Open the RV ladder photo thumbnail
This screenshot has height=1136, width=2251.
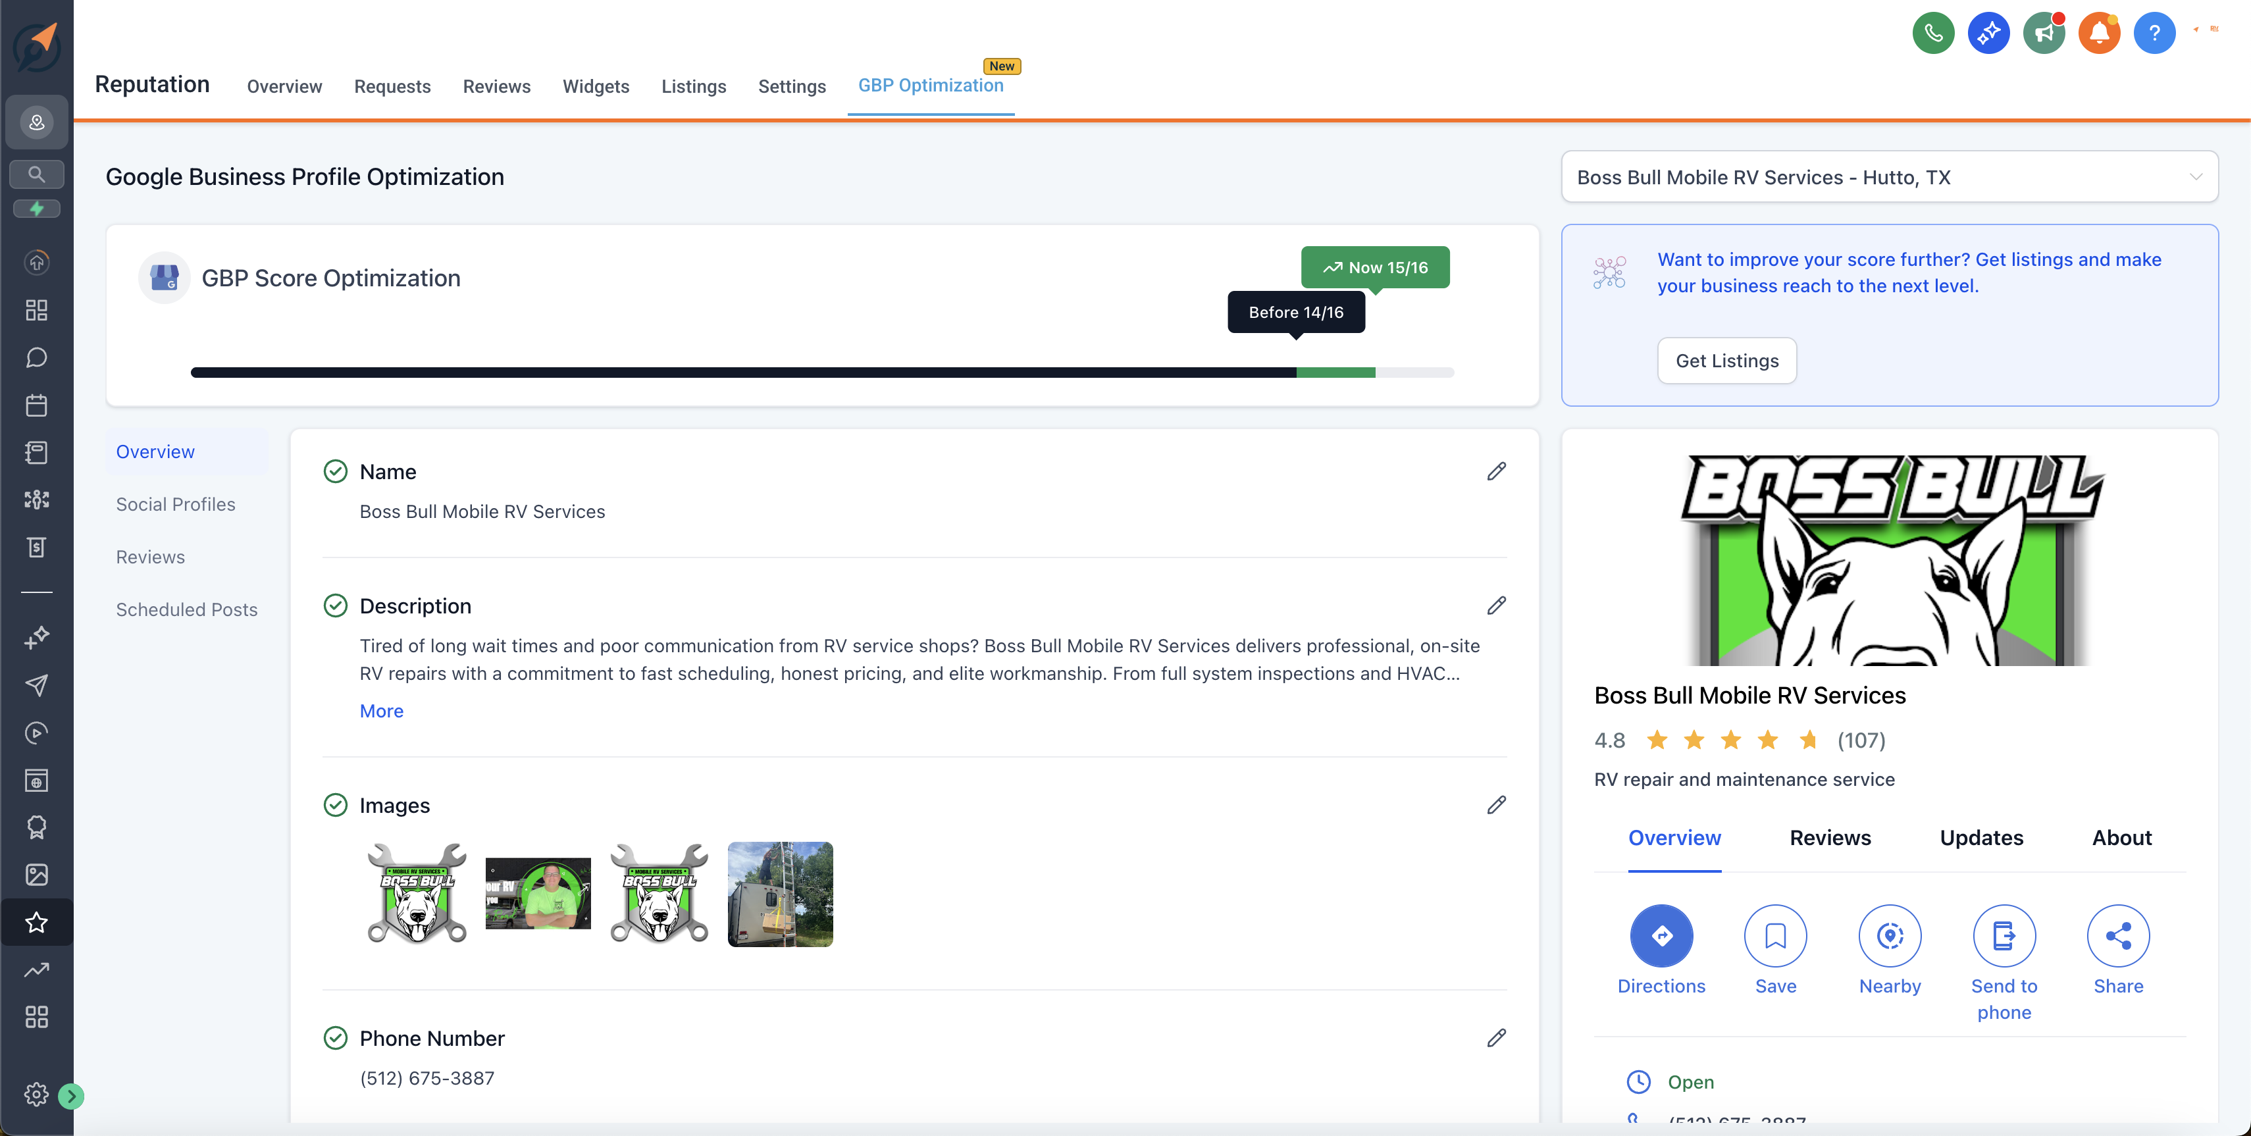pos(779,894)
